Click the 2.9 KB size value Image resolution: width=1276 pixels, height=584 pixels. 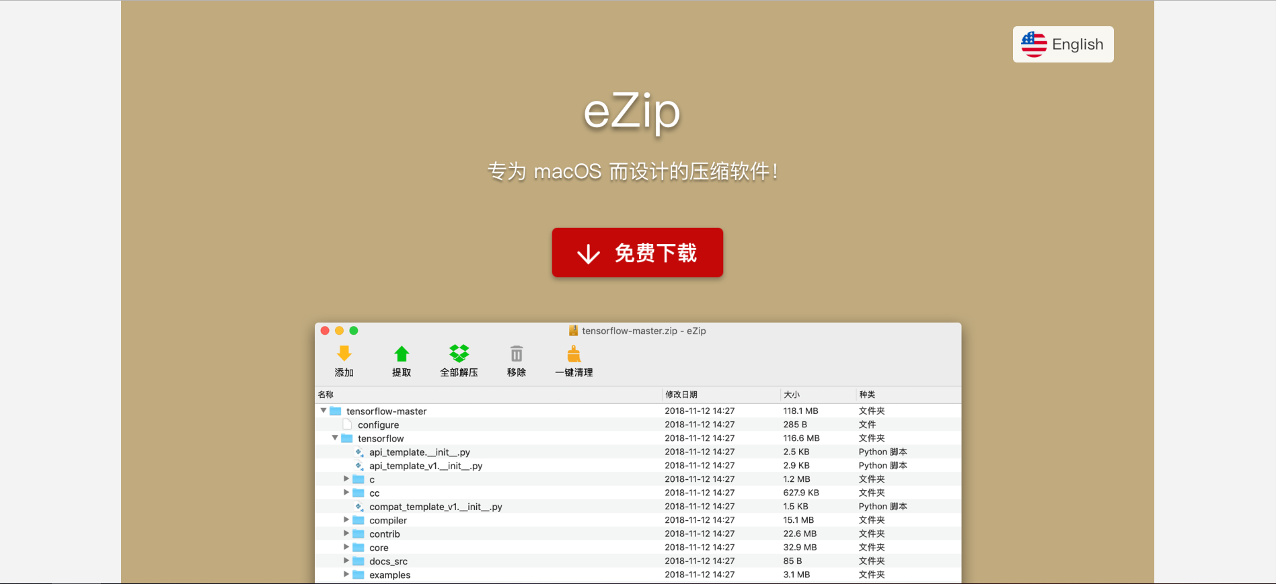(796, 465)
